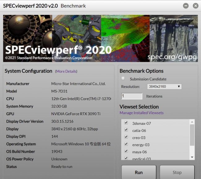201x179 pixels.
Task: Click the viewset list scrollbar thumb
Action: point(192,135)
